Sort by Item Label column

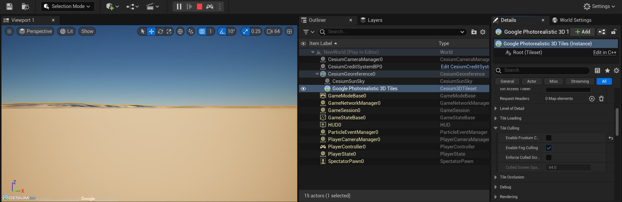click(321, 43)
